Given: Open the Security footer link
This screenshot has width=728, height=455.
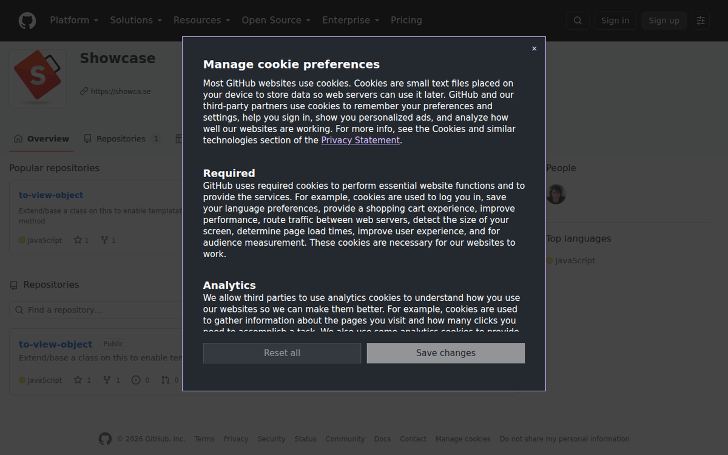Looking at the screenshot, I should click(x=271, y=439).
